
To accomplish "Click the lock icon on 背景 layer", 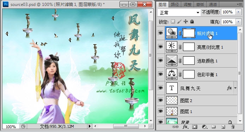I will point(230,122).
